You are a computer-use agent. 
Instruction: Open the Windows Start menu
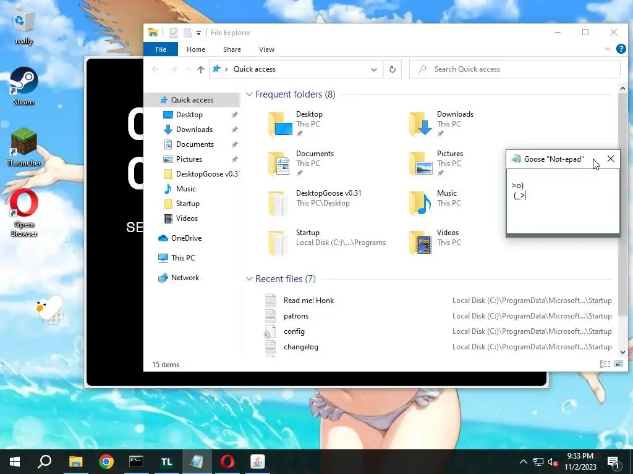pos(15,462)
